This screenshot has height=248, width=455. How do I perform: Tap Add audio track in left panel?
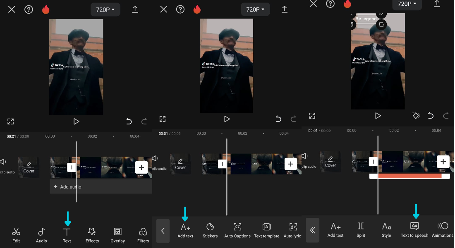pyautogui.click(x=101, y=186)
